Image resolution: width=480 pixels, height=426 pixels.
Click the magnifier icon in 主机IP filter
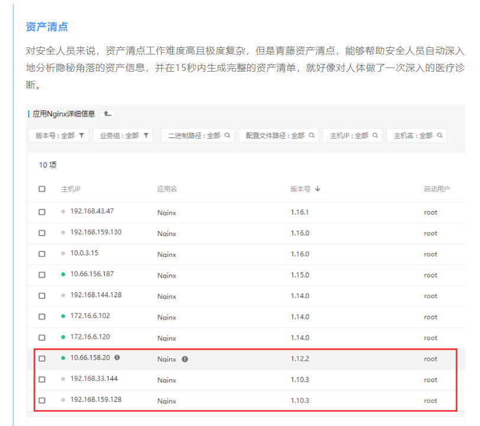pyautogui.click(x=375, y=135)
